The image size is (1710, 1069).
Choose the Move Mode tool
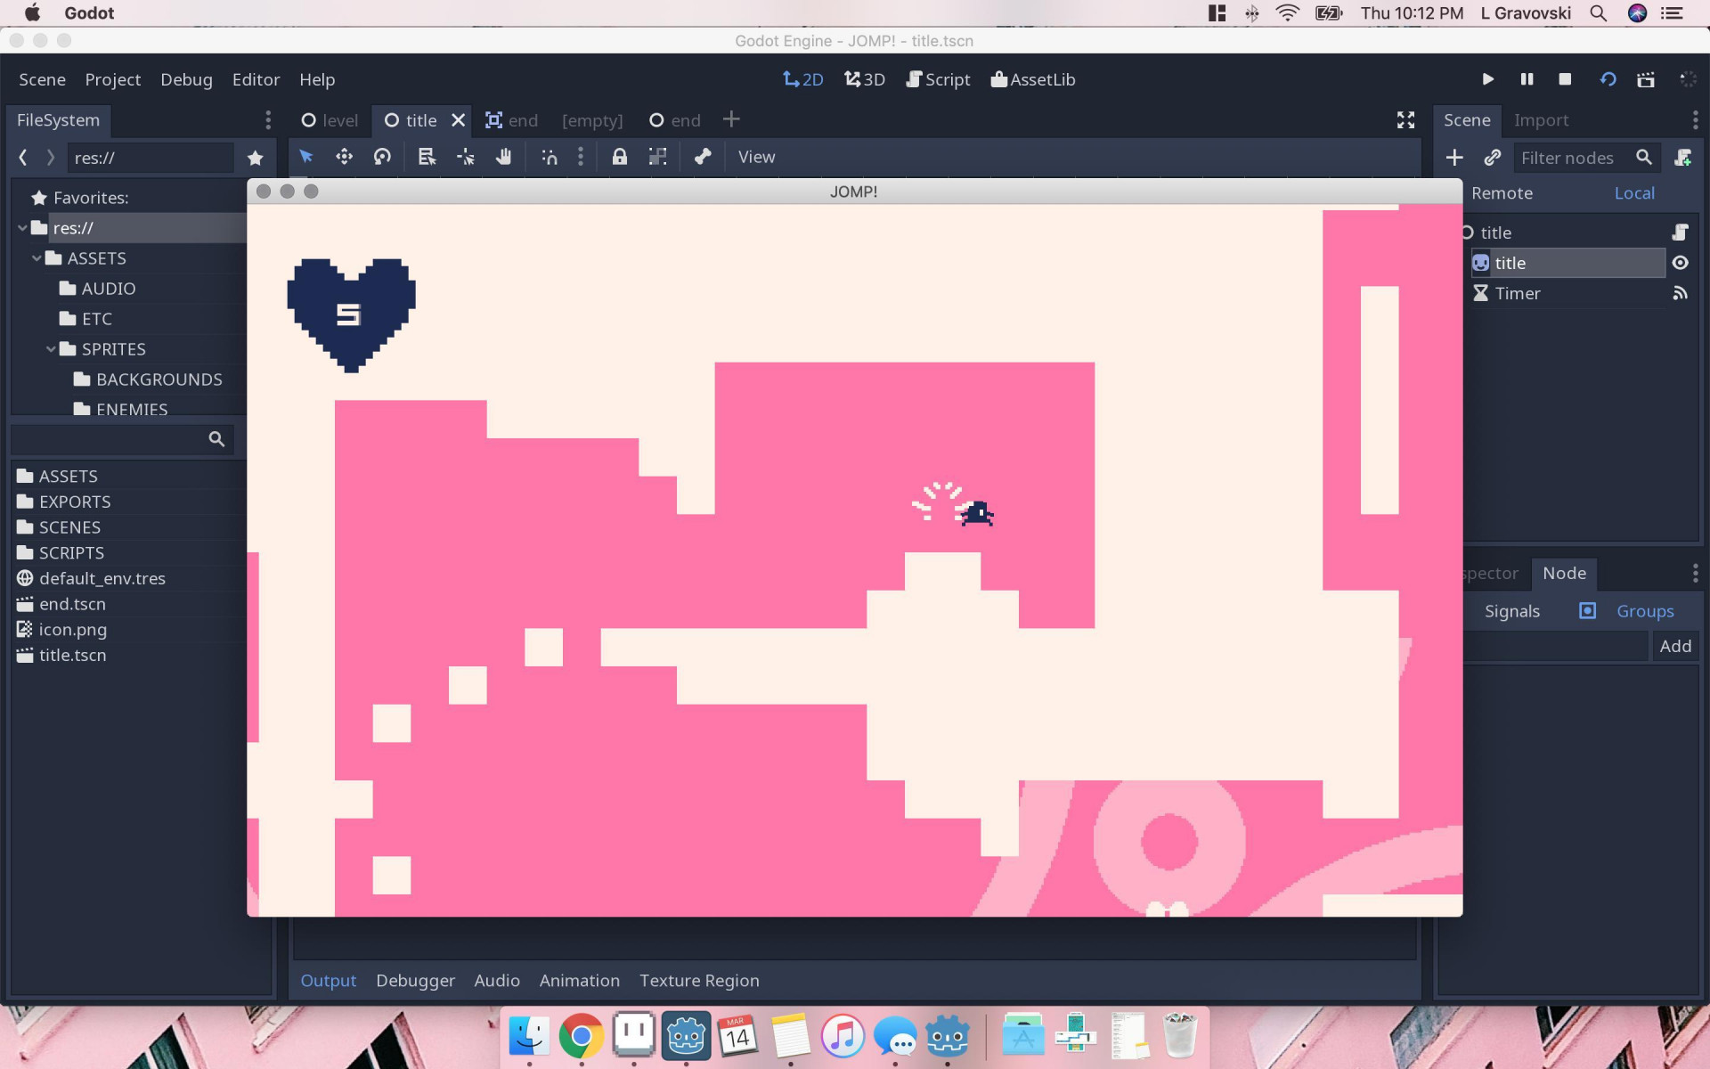[344, 157]
